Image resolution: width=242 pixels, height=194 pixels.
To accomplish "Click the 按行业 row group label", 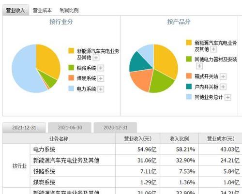I will (19, 166).
